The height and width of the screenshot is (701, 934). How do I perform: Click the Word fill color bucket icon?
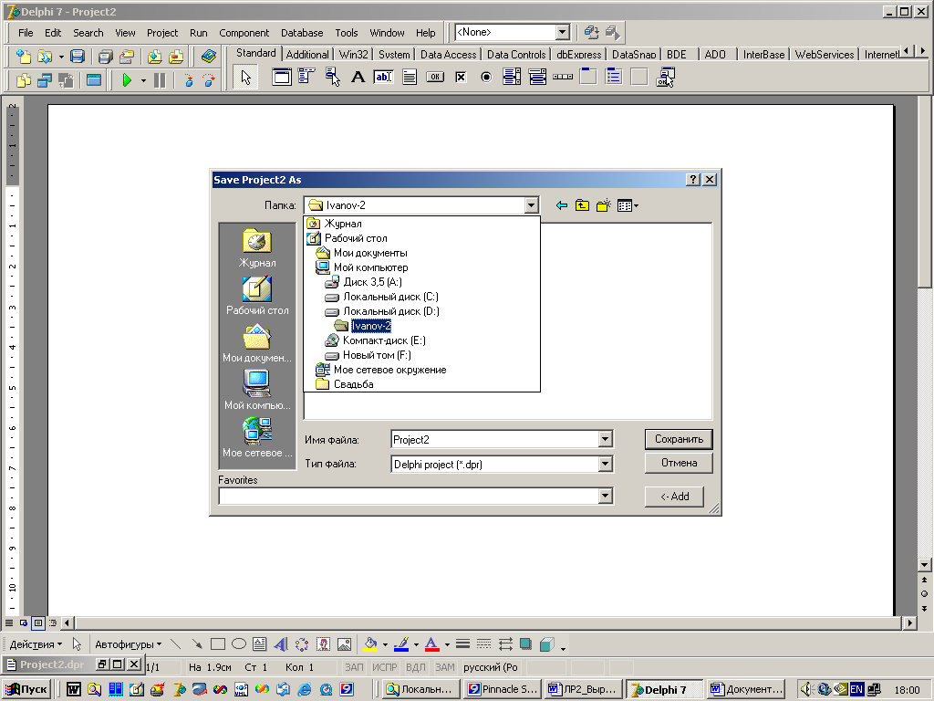(370, 644)
